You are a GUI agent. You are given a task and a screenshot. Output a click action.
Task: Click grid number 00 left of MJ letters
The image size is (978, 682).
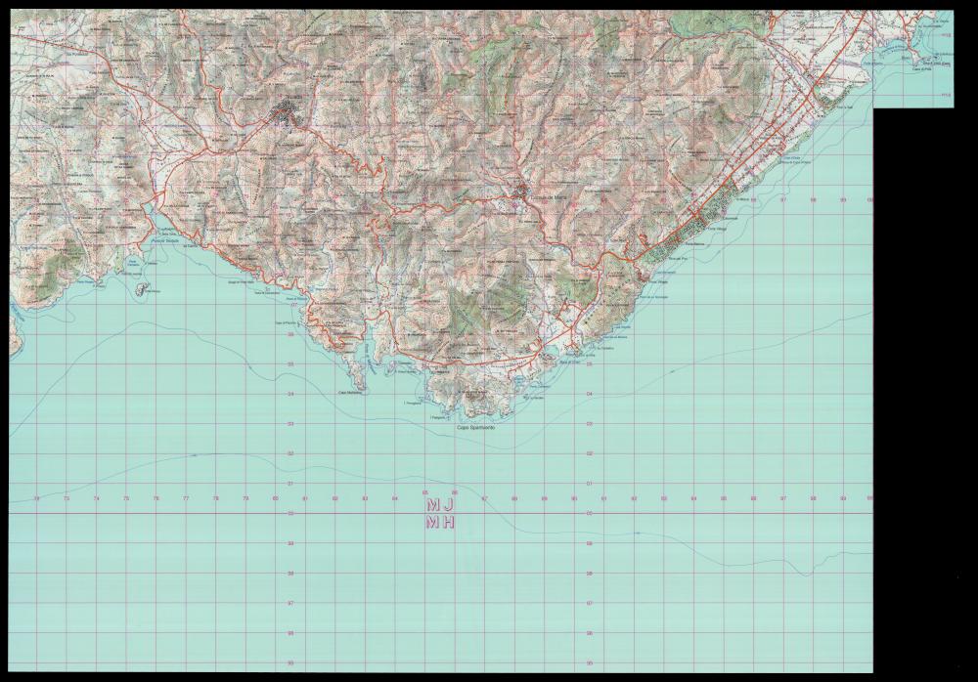tap(290, 513)
